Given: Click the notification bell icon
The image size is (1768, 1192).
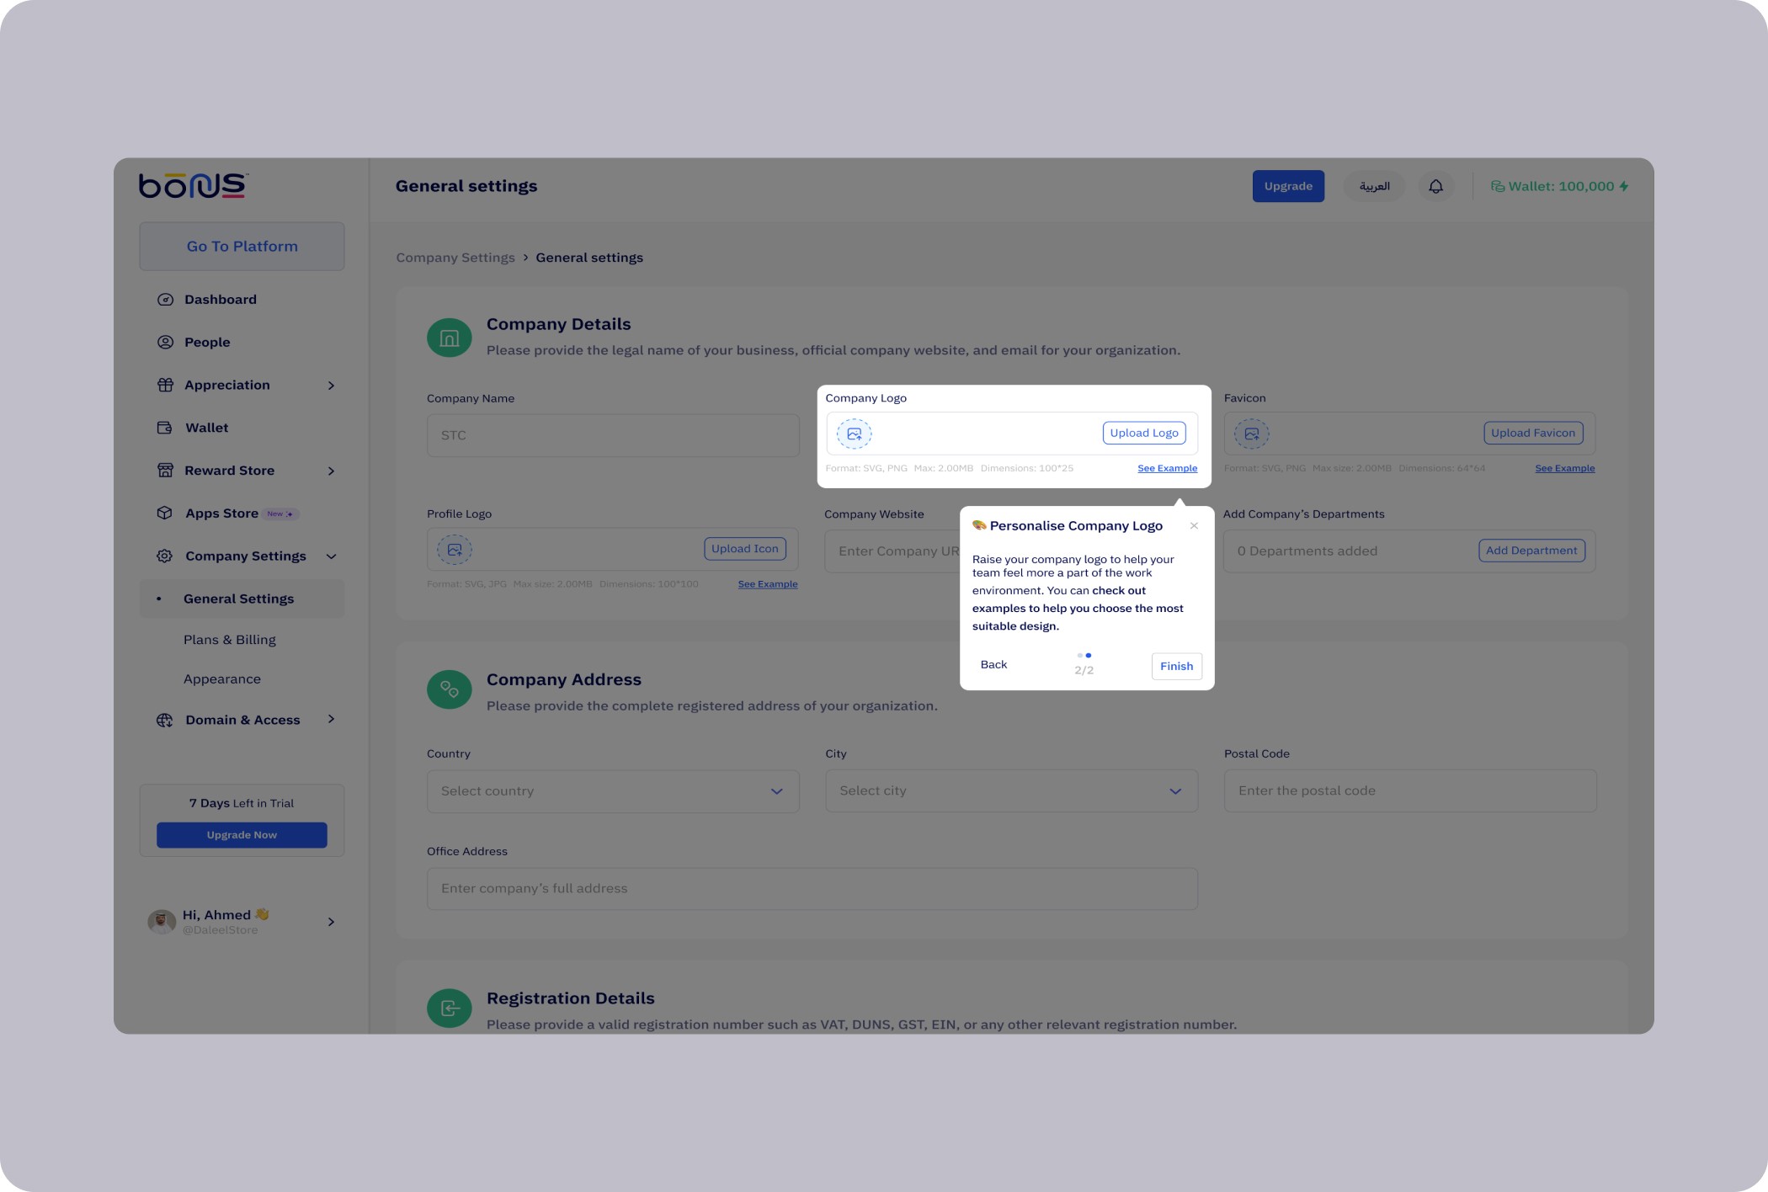Looking at the screenshot, I should [1435, 186].
